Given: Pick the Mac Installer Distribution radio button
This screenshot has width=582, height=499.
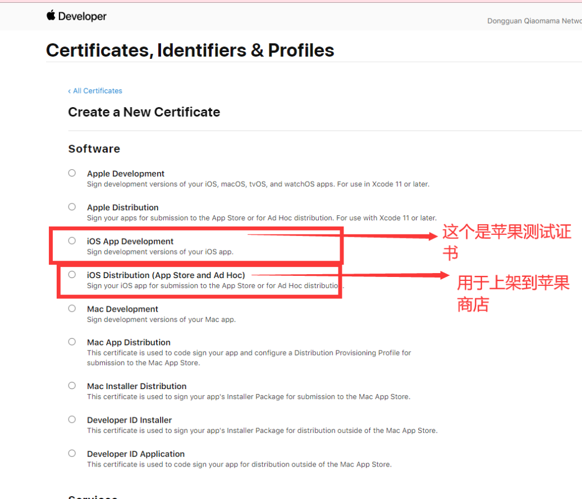Looking at the screenshot, I should pos(72,386).
